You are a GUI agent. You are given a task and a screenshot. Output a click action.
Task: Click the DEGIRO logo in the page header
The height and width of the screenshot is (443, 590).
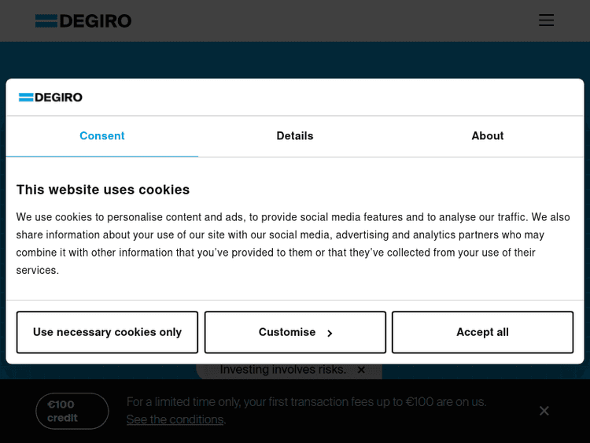click(x=83, y=20)
